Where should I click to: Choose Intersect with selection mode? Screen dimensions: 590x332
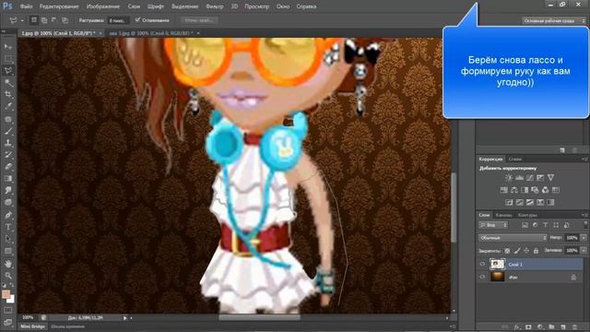tap(65, 20)
